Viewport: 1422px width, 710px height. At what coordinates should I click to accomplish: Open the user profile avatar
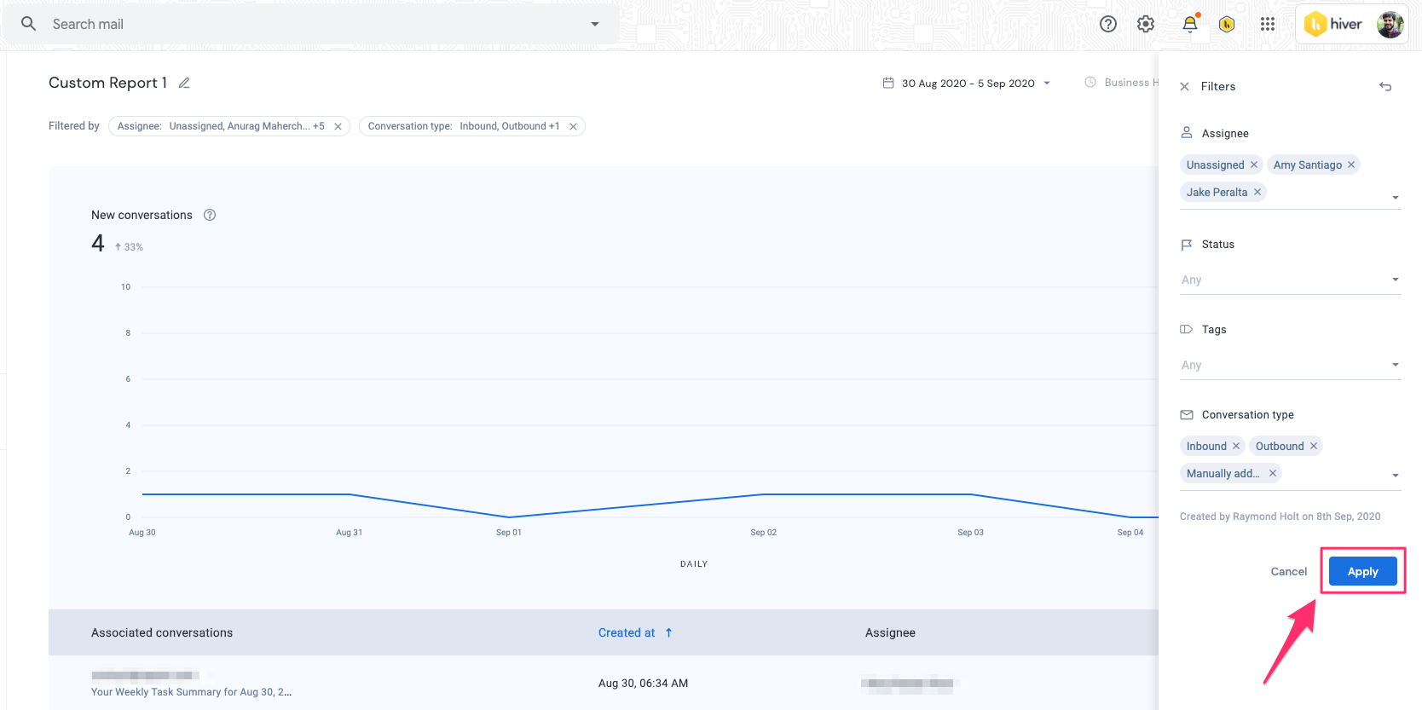click(1390, 24)
